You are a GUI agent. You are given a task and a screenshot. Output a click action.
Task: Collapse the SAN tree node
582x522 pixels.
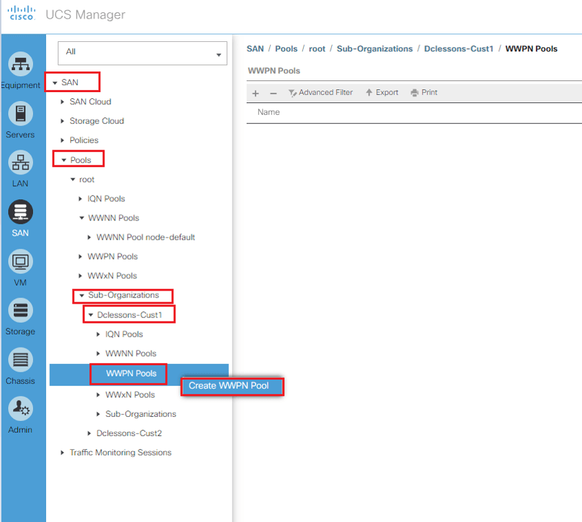coord(55,82)
